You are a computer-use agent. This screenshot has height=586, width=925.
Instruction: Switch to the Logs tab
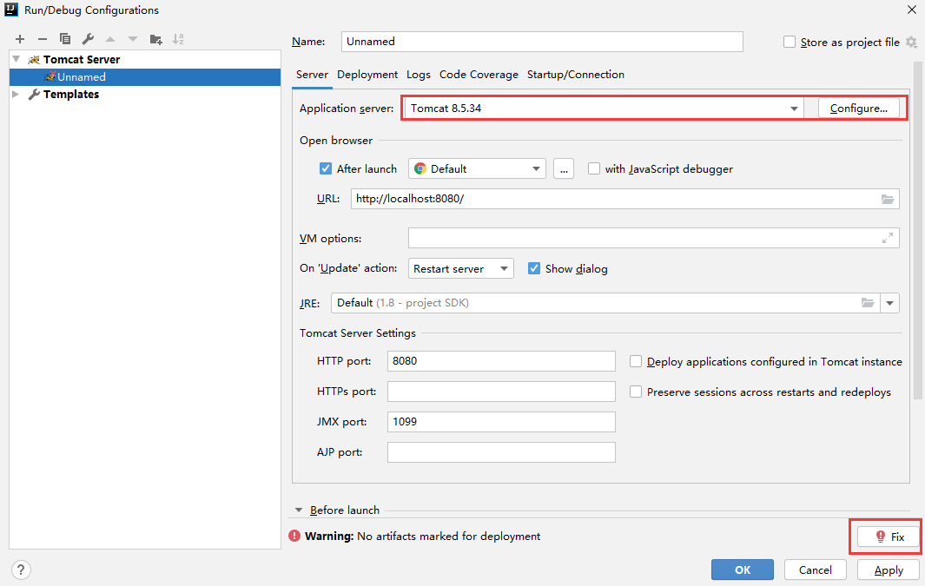[419, 75]
